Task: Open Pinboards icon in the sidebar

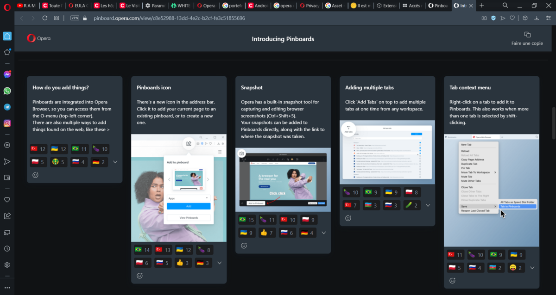Action: [x=7, y=216]
